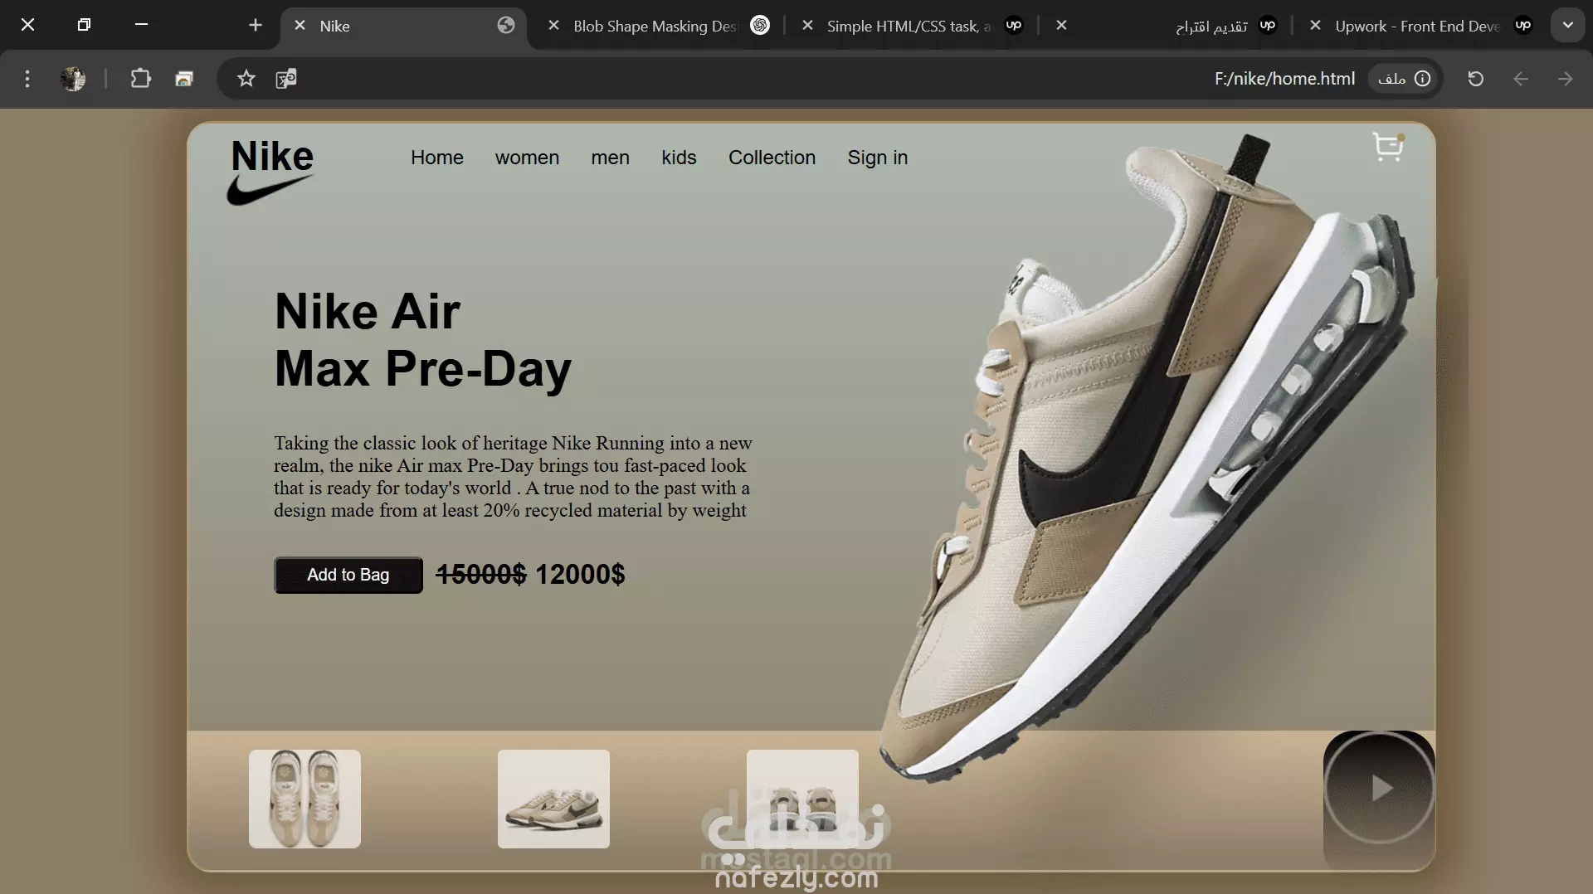Close the Upwork Front End tab
The width and height of the screenshot is (1593, 894).
(x=1315, y=26)
